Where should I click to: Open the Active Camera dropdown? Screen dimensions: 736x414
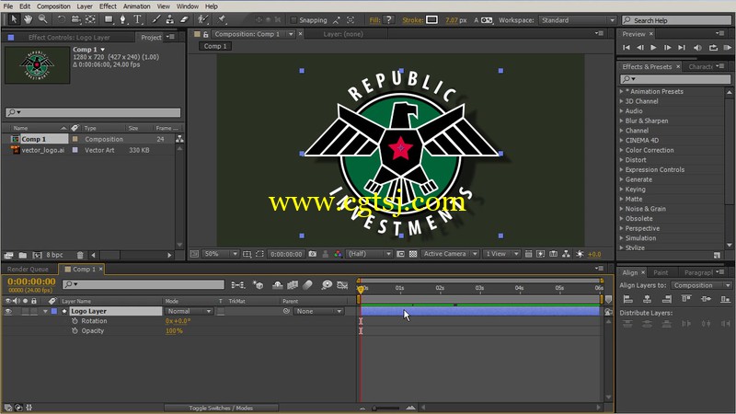450,254
